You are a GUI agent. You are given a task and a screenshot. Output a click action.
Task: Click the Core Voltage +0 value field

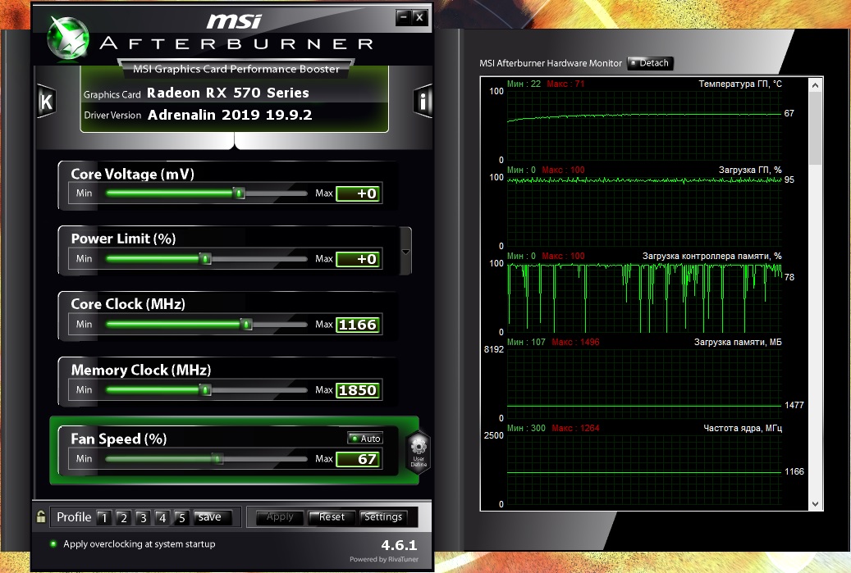(x=359, y=193)
